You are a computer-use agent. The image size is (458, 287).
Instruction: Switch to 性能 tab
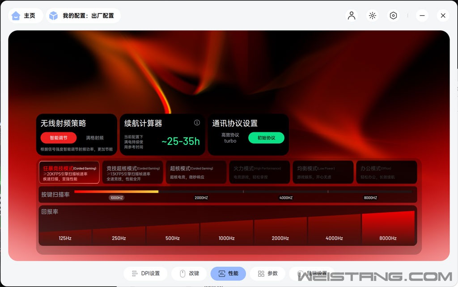pos(228,274)
